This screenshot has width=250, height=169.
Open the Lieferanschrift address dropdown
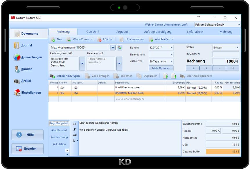tap(119, 64)
